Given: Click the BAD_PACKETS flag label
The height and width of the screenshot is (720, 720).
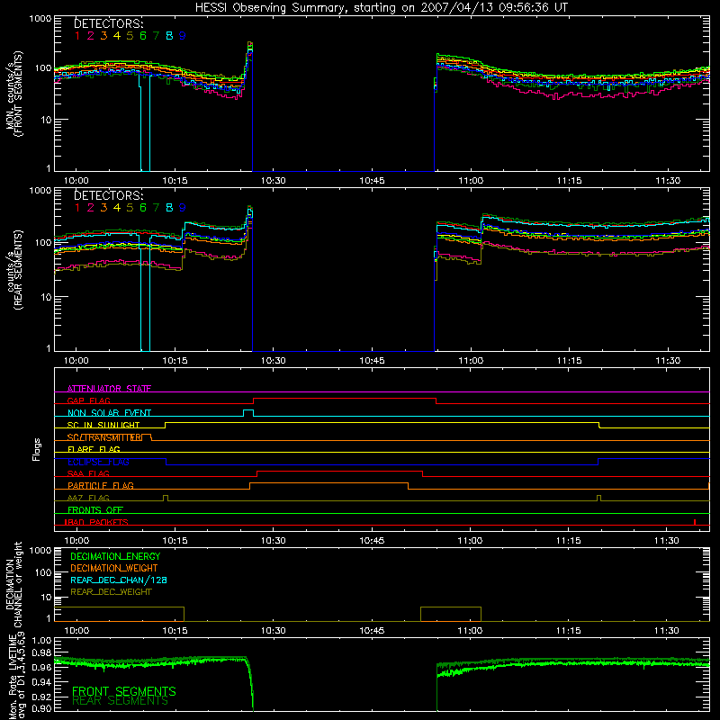Looking at the screenshot, I should pos(96,523).
